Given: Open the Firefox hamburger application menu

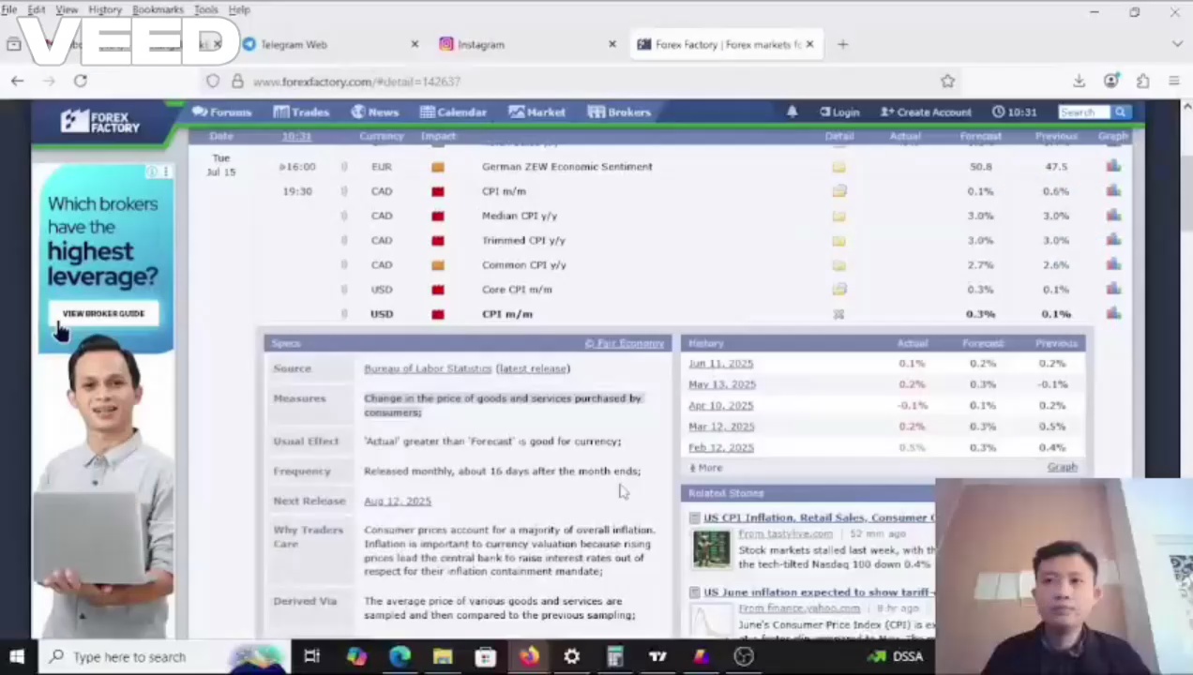Looking at the screenshot, I should coord(1174,82).
